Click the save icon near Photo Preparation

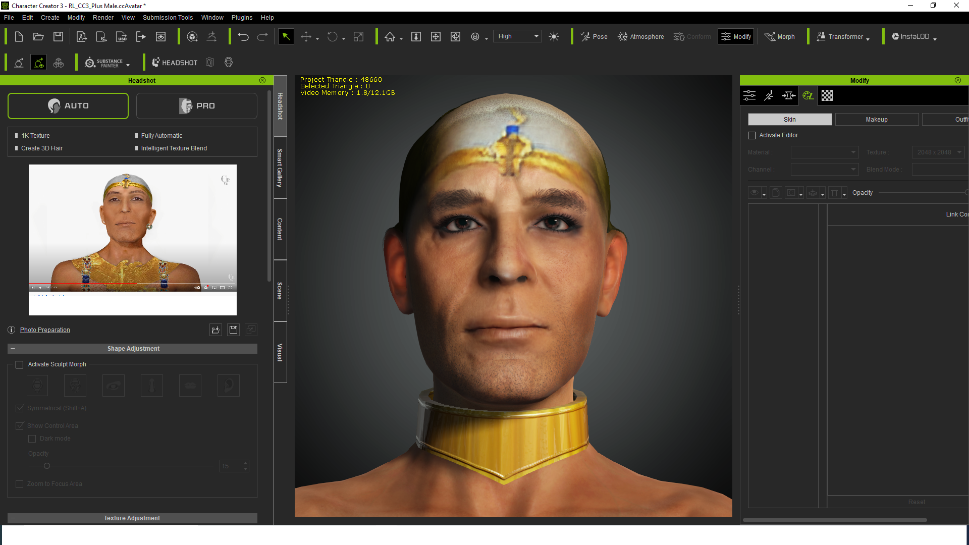[233, 330]
